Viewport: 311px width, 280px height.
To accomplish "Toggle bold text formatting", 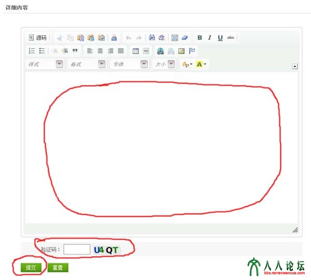I will coord(200,38).
